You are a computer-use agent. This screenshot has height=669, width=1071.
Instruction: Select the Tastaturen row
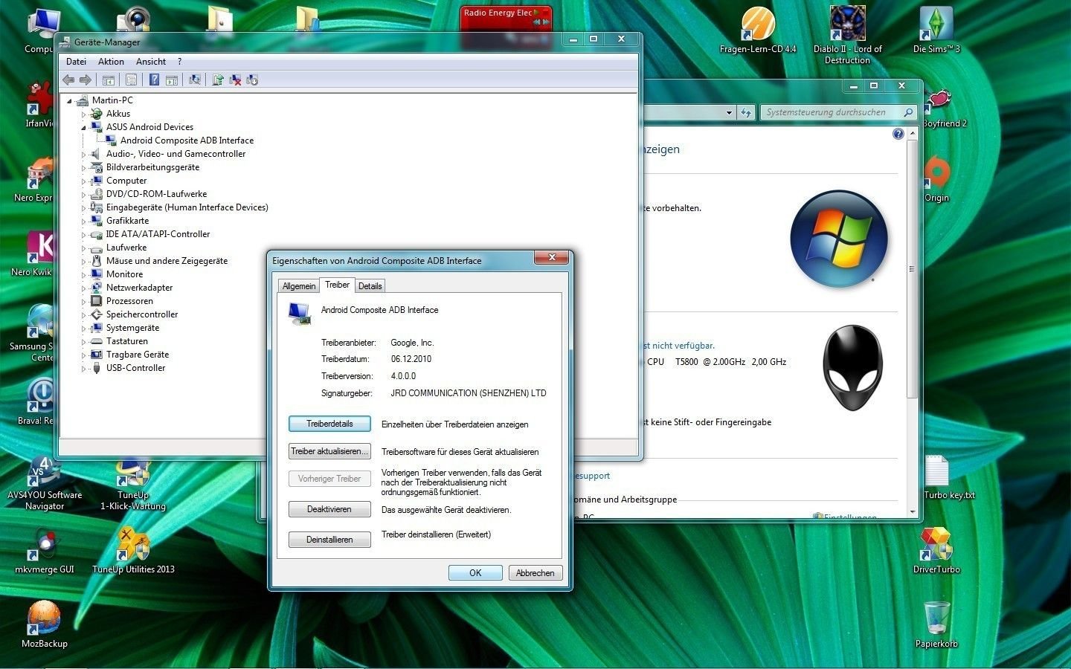coord(119,341)
